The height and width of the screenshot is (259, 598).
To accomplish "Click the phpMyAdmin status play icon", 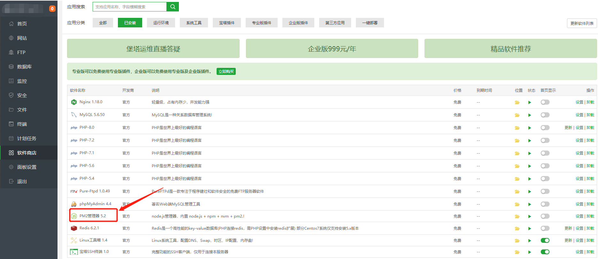I will (x=530, y=204).
